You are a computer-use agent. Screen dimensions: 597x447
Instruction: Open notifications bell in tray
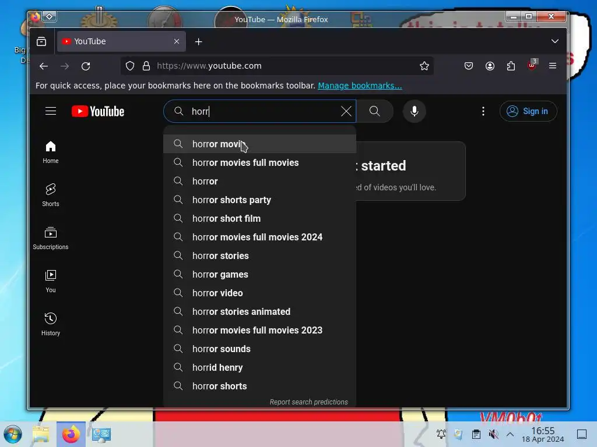click(x=441, y=434)
